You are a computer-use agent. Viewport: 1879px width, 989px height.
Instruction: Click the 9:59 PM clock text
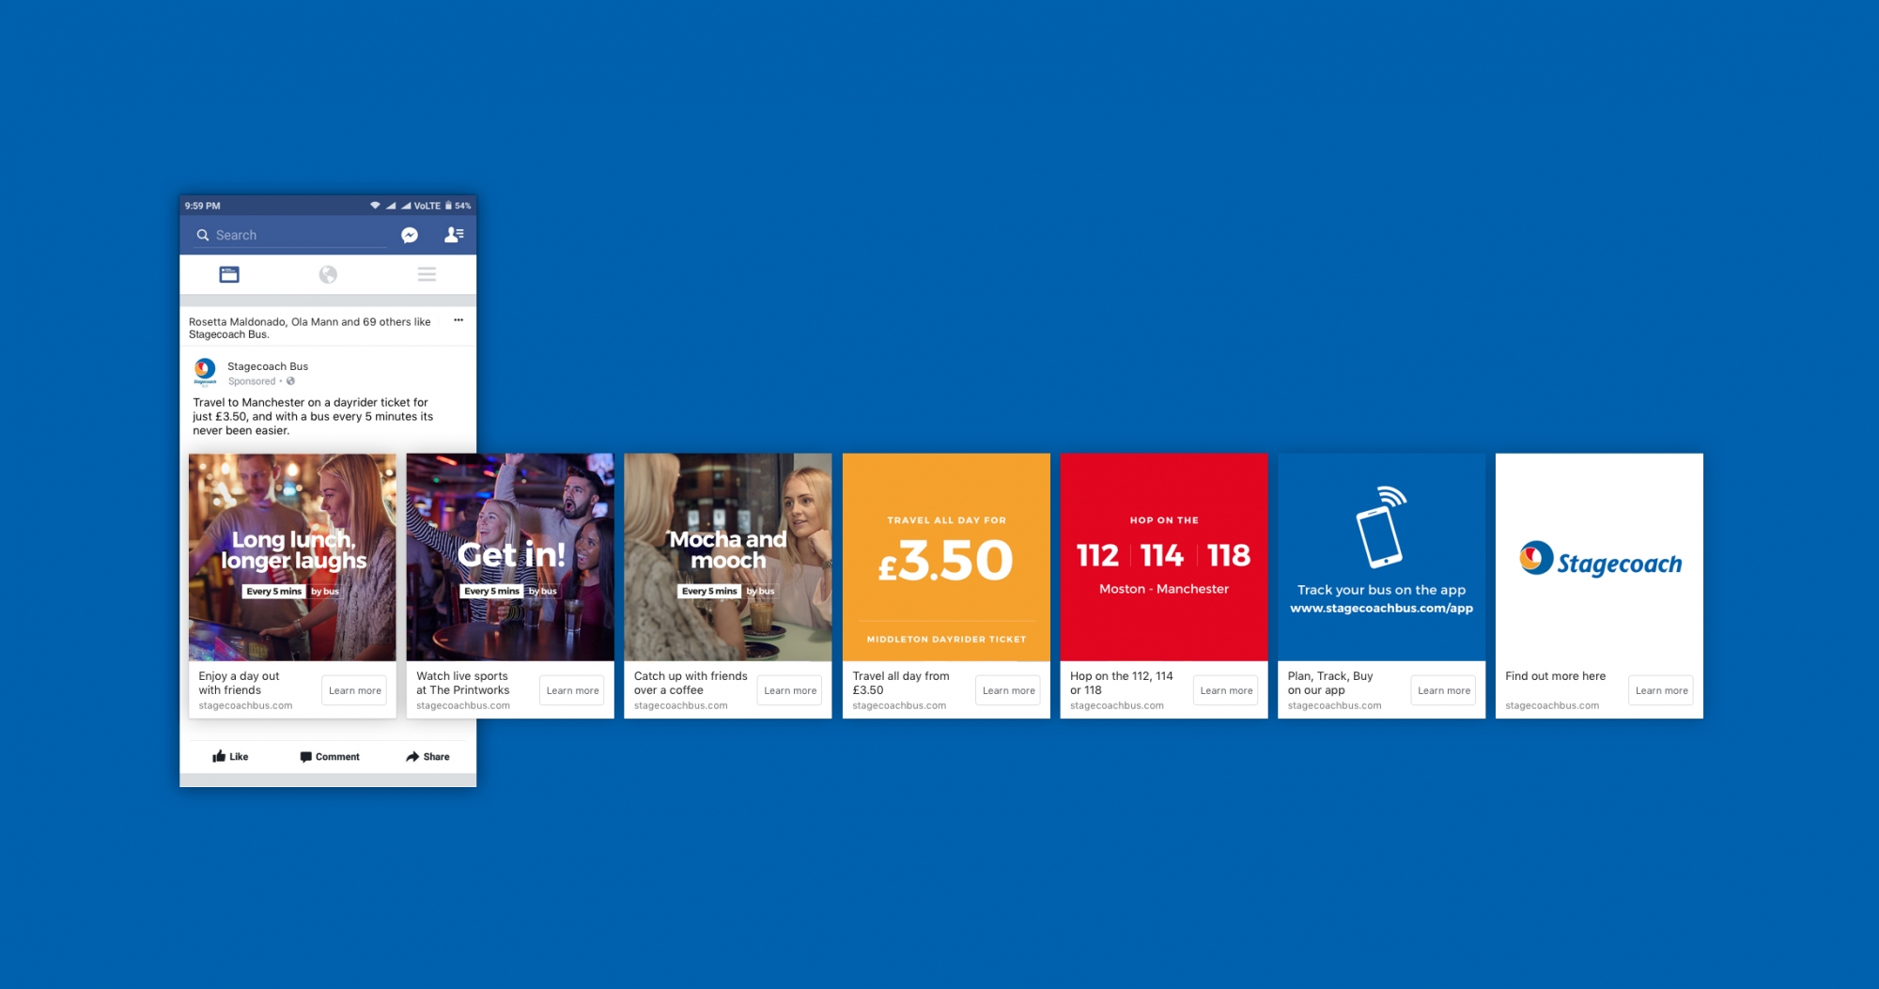point(203,206)
